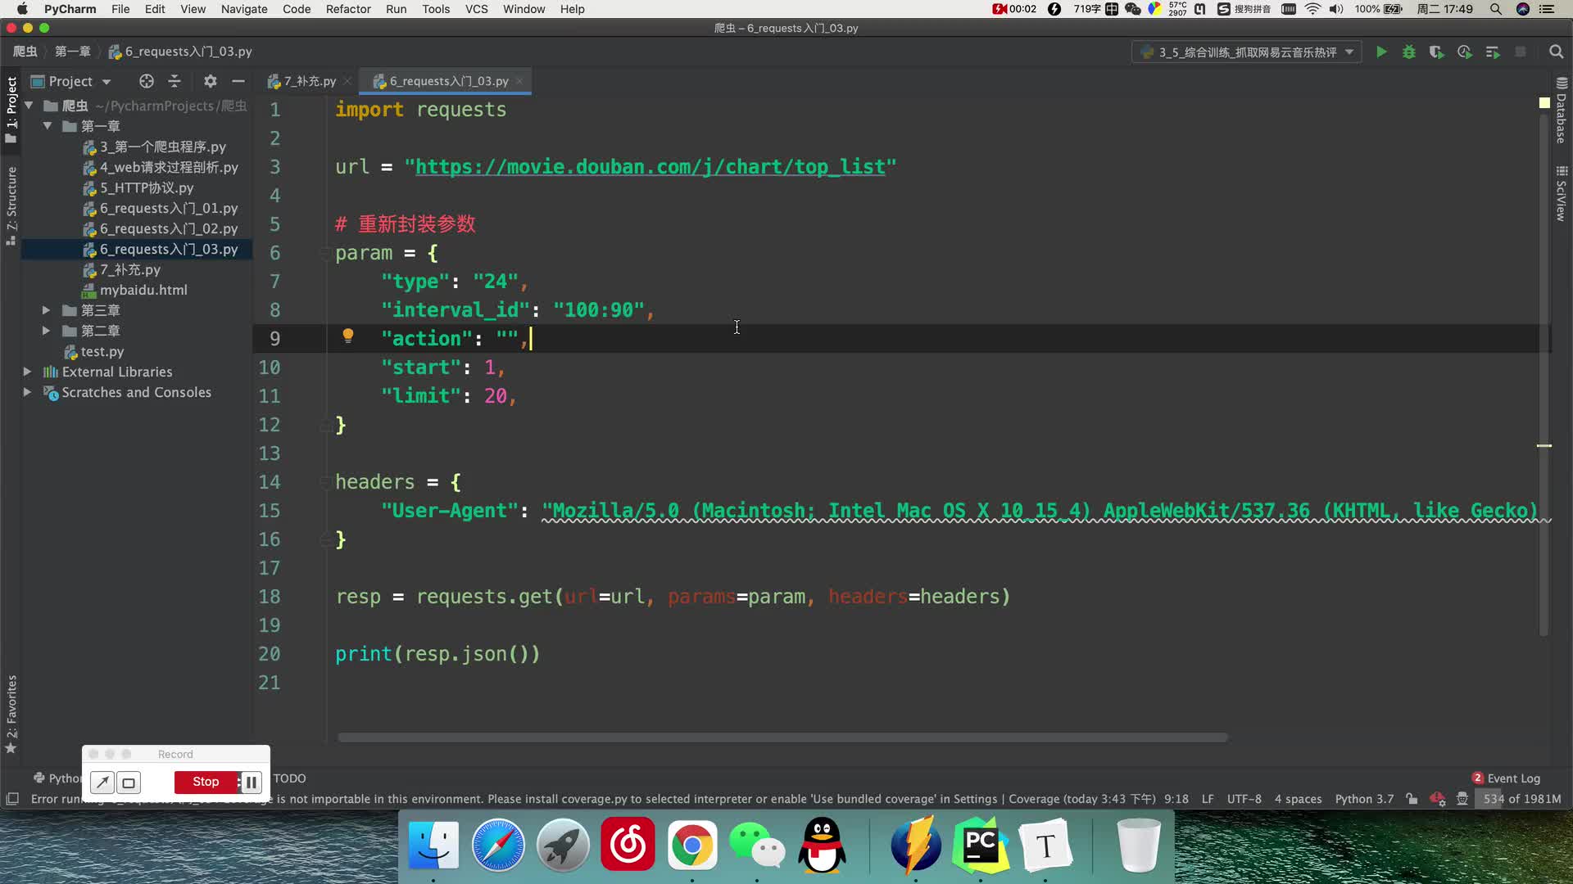The image size is (1573, 884).
Task: Click the Stop recording button
Action: click(206, 783)
